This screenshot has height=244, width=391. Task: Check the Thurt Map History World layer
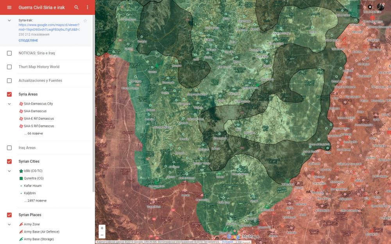click(x=9, y=67)
